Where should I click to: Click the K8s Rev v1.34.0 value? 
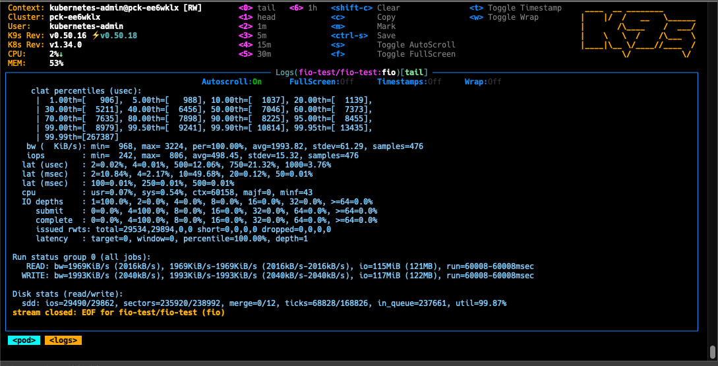[65, 44]
